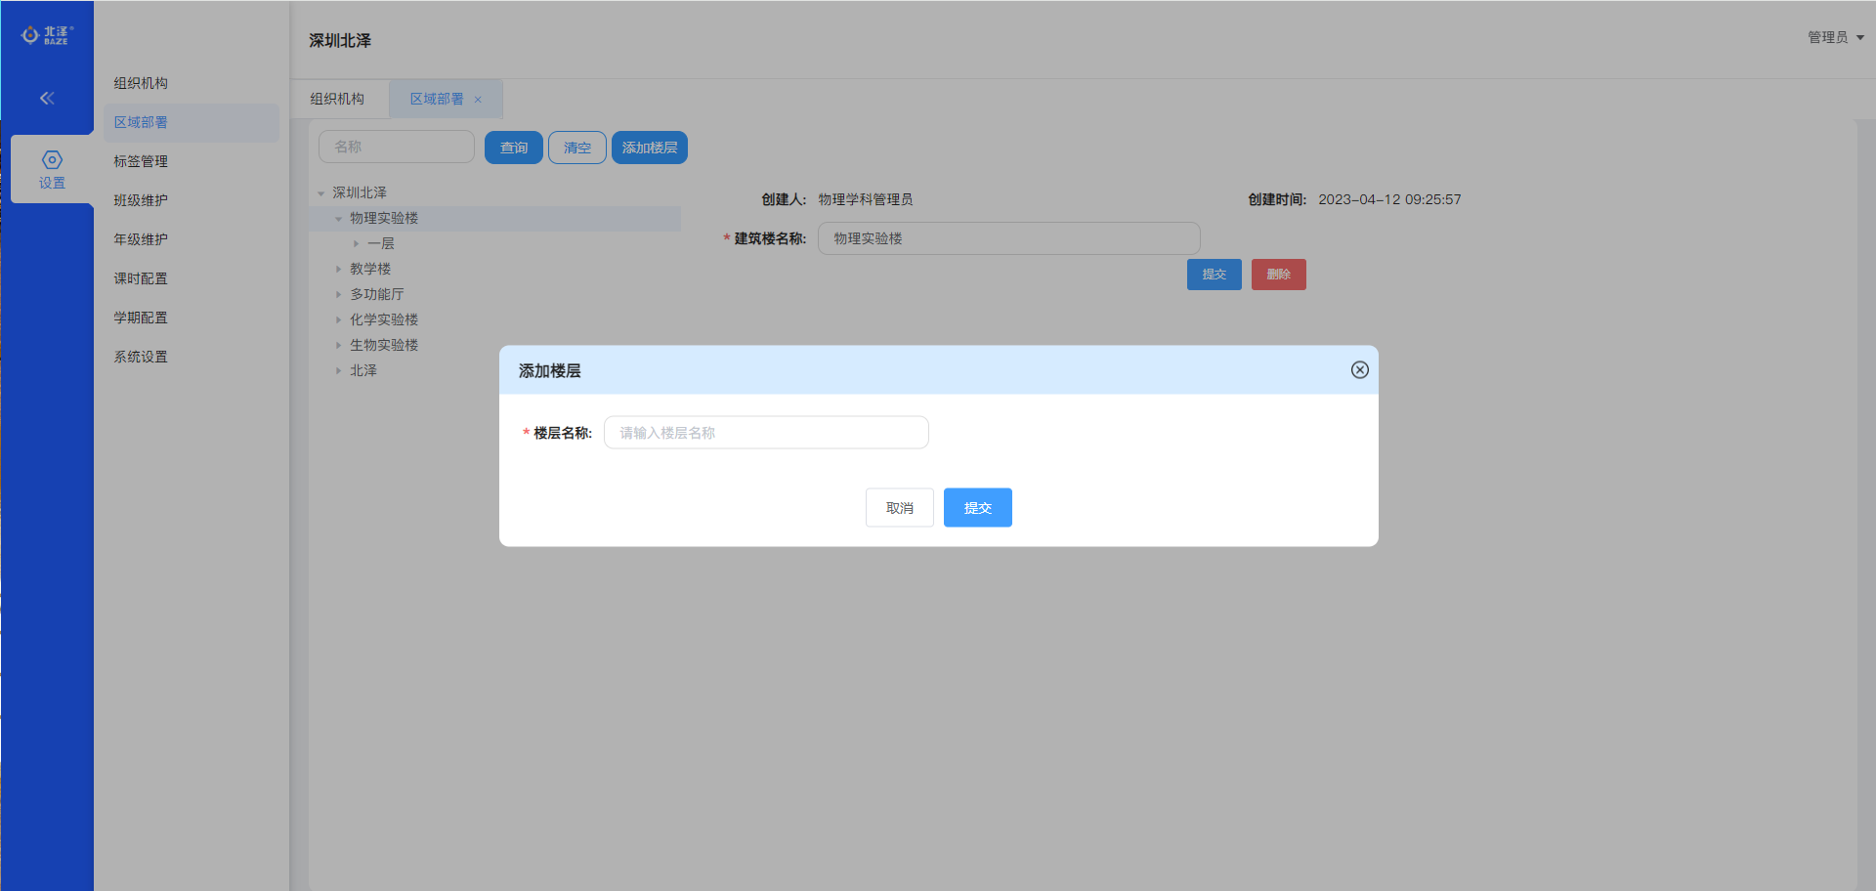Click the 名称 search input box
1876x891 pixels.
coord(397,148)
